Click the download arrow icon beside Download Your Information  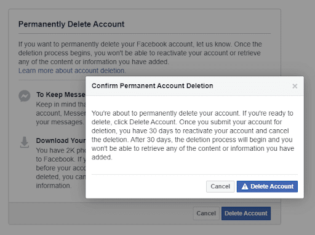(25, 142)
